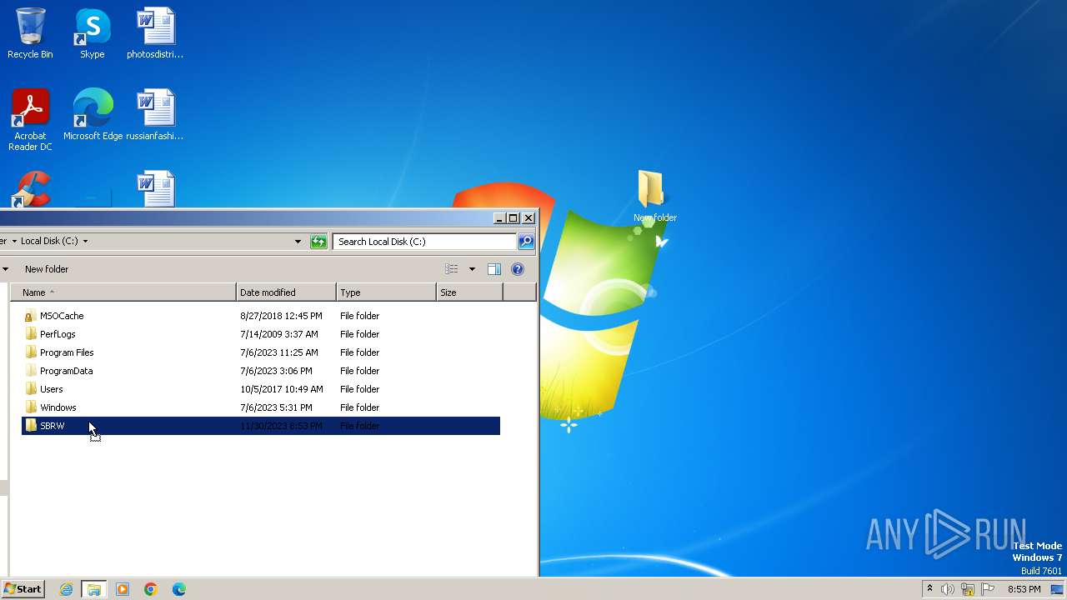The image size is (1067, 600).
Task: Open the volume speaker tray icon
Action: pos(948,589)
